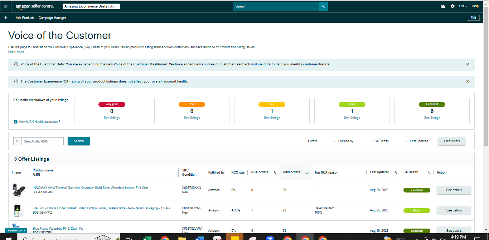Open Tile Slim Phone Finder product link
This screenshot has width=489, height=240.
tap(101, 208)
